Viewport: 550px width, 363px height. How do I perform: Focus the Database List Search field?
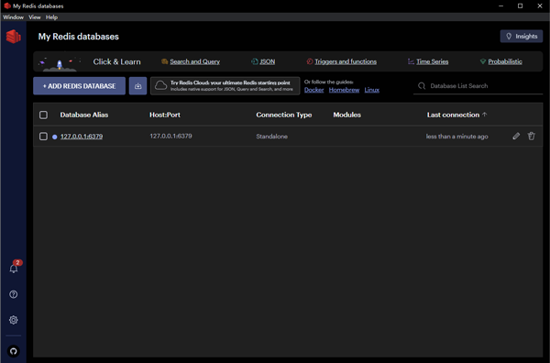[x=478, y=86]
